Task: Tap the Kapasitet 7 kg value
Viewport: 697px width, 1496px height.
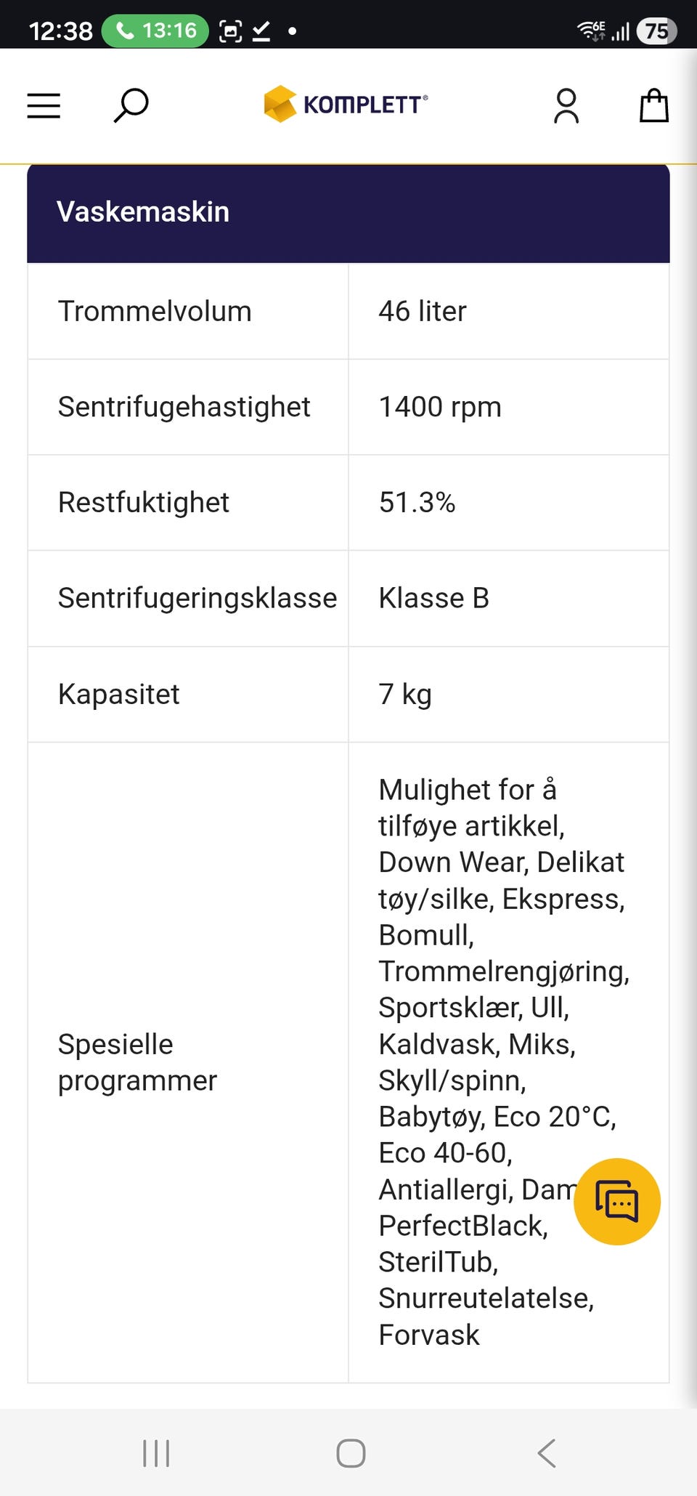Action: tap(405, 695)
